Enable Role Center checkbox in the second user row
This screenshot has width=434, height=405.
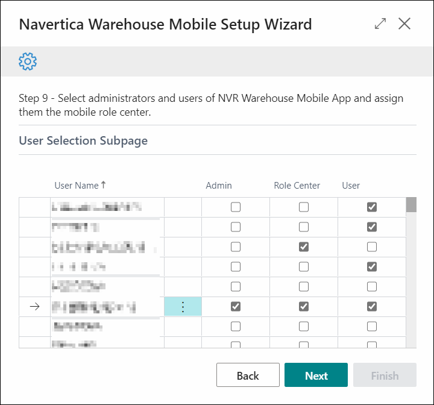pos(304,227)
